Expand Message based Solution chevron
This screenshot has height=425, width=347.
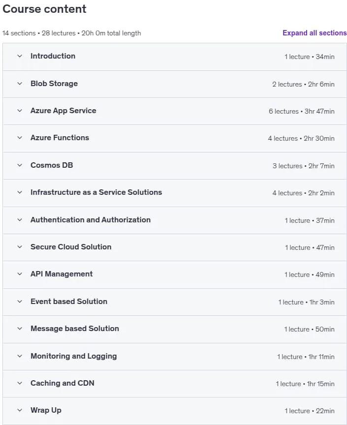tap(20, 329)
